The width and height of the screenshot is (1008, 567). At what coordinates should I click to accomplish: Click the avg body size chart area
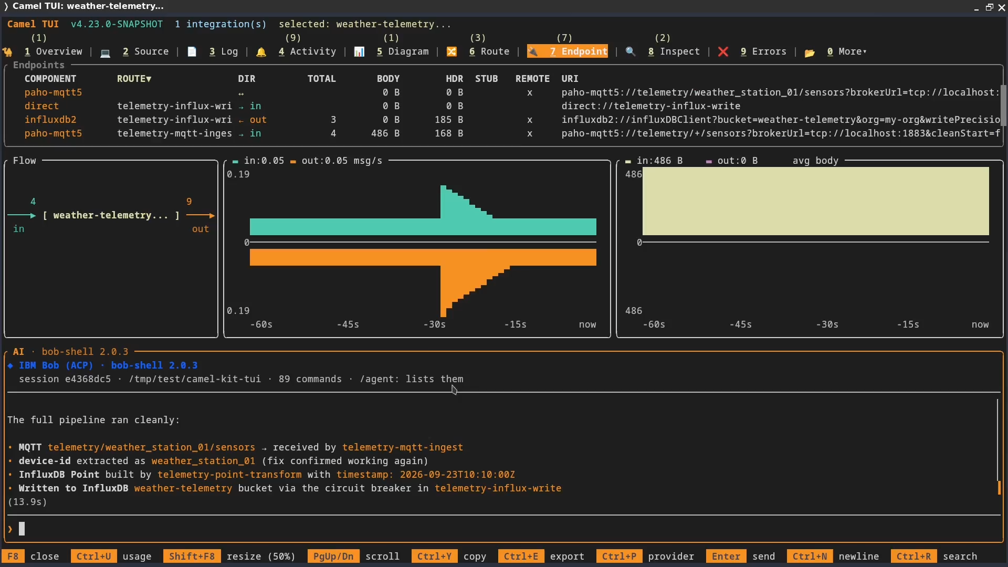click(x=815, y=201)
